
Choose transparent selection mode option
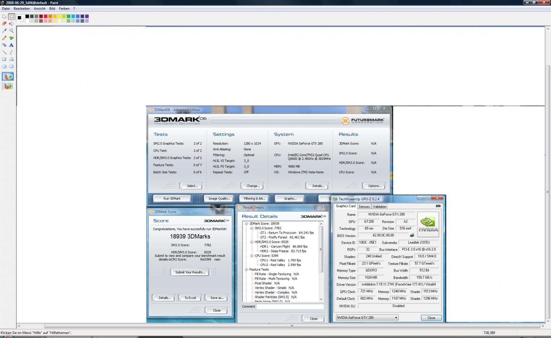click(x=8, y=86)
